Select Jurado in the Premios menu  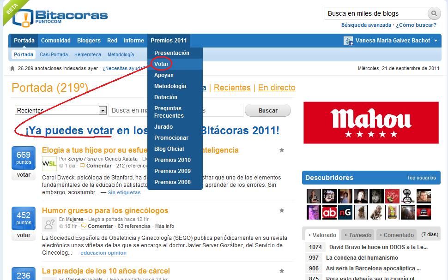tap(163, 127)
